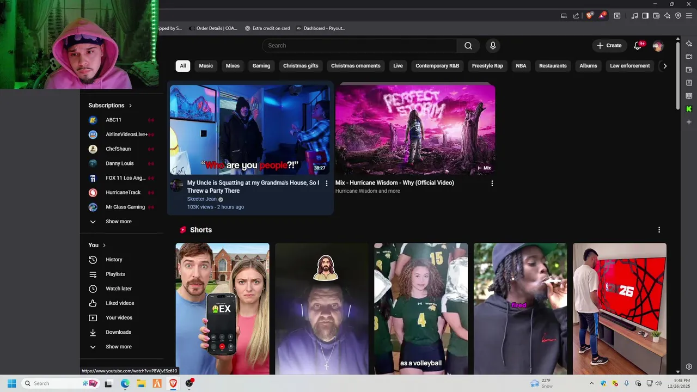Open the Brave playlist music note icon
Screen dimensions: 697x392
(x=634, y=16)
